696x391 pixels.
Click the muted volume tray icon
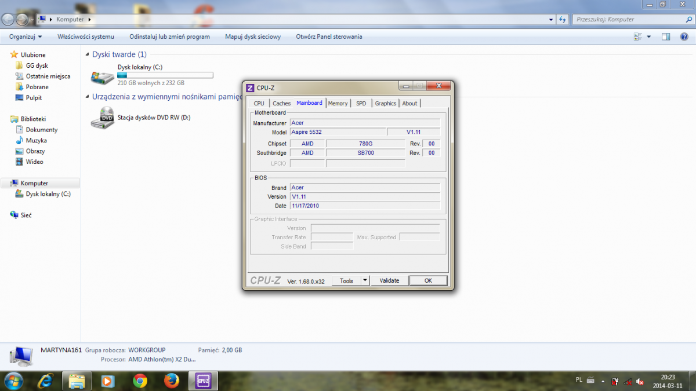point(640,381)
